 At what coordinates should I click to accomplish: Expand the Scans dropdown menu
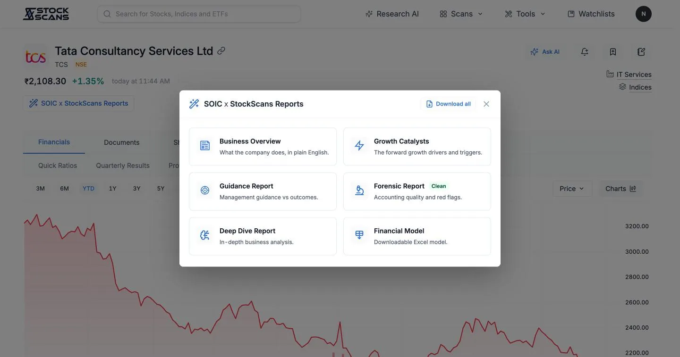tap(461, 14)
